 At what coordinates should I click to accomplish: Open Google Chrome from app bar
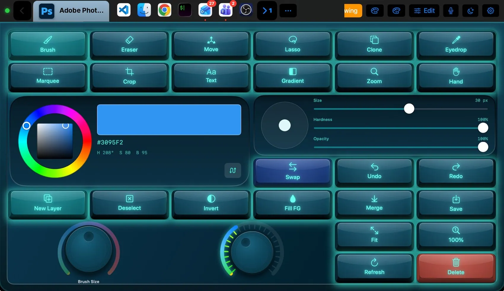164,10
